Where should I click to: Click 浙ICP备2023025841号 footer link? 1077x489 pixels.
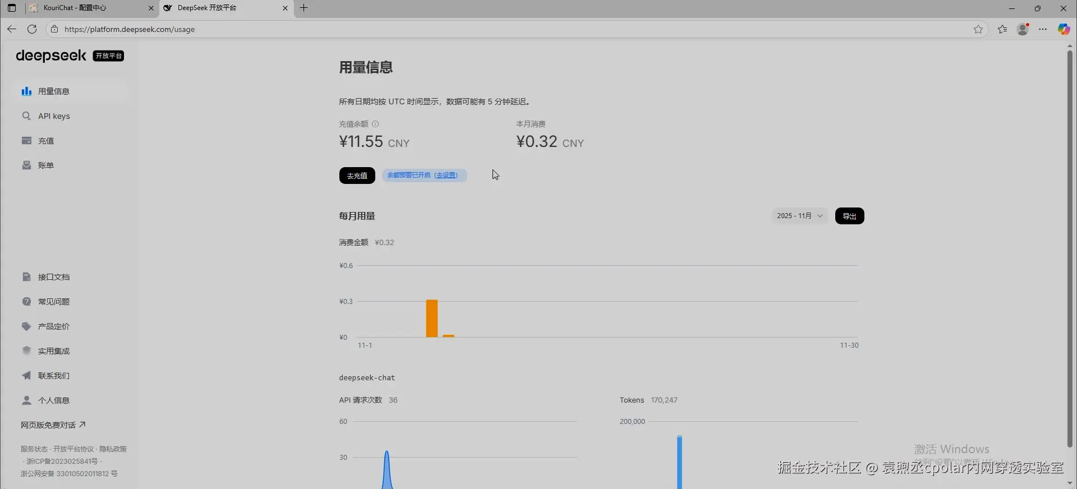(x=62, y=462)
